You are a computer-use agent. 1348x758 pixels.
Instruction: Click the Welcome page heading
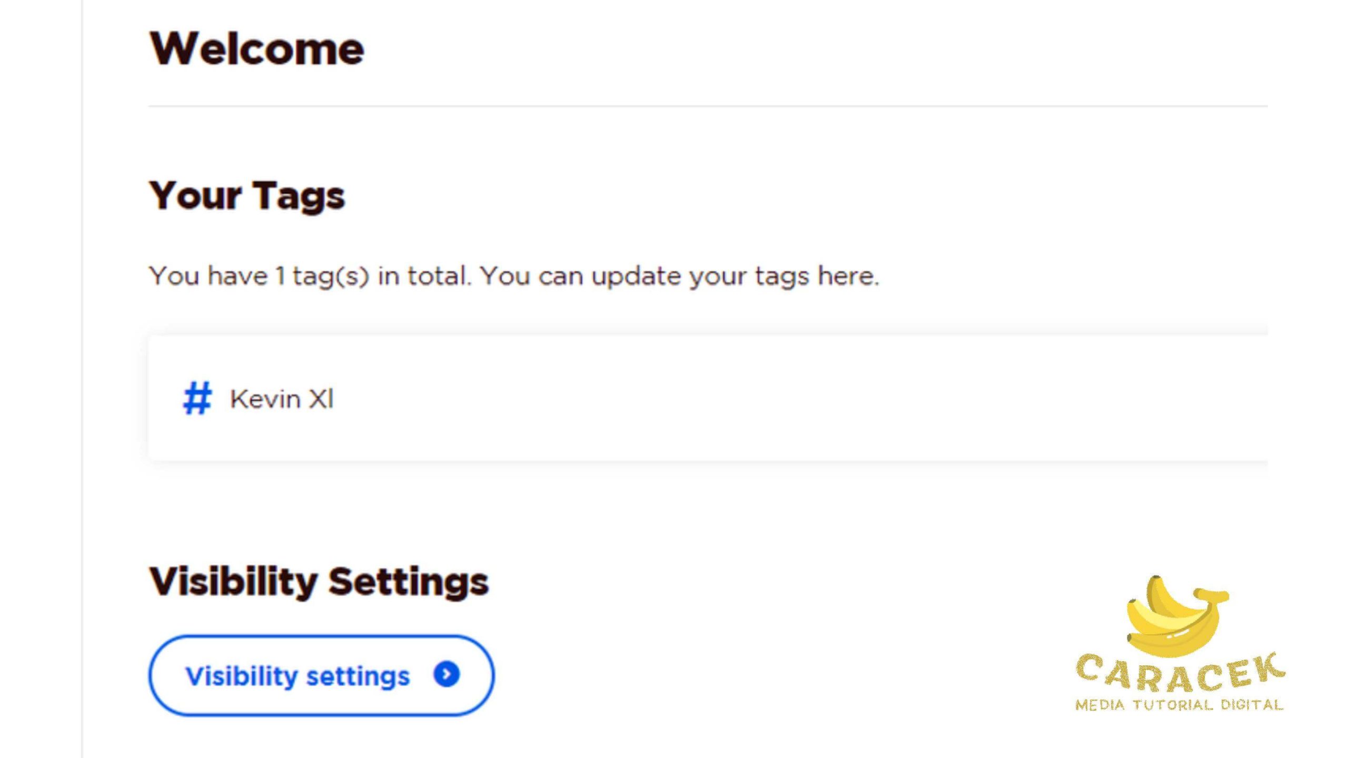pos(256,49)
